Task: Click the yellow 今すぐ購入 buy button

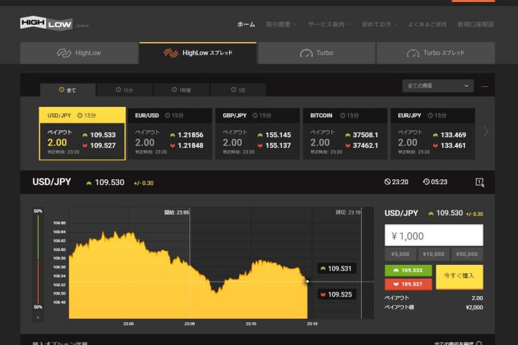Action: pyautogui.click(x=459, y=277)
